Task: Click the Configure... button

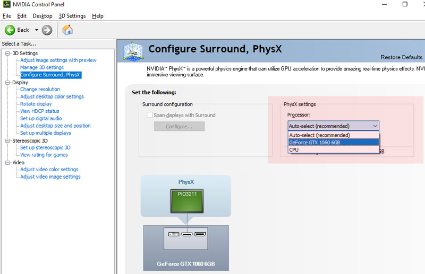Action: pos(179,126)
